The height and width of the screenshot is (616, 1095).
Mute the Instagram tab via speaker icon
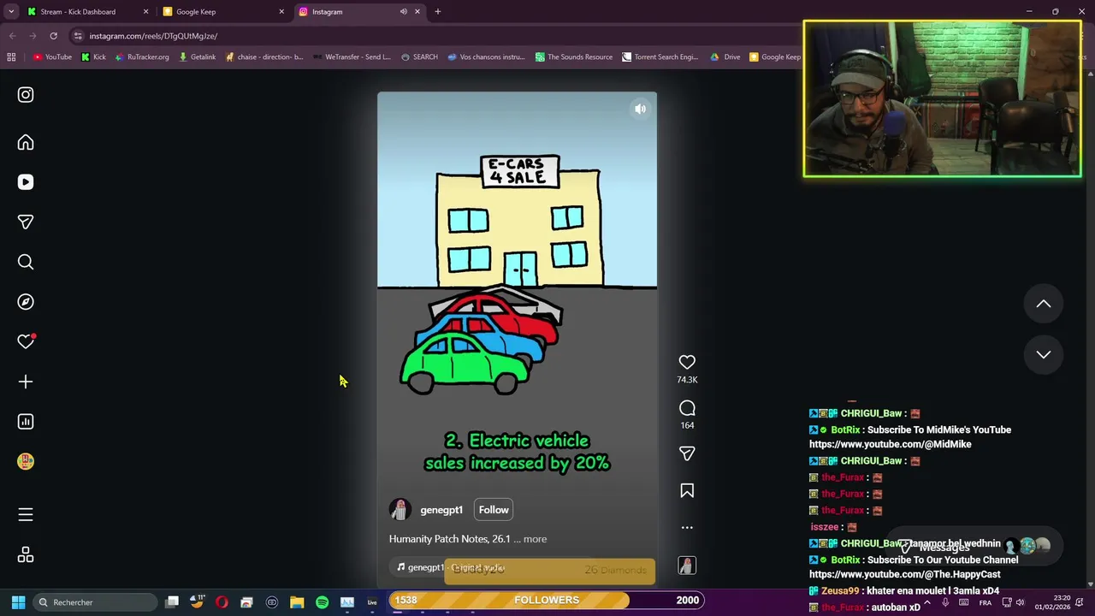(x=403, y=12)
